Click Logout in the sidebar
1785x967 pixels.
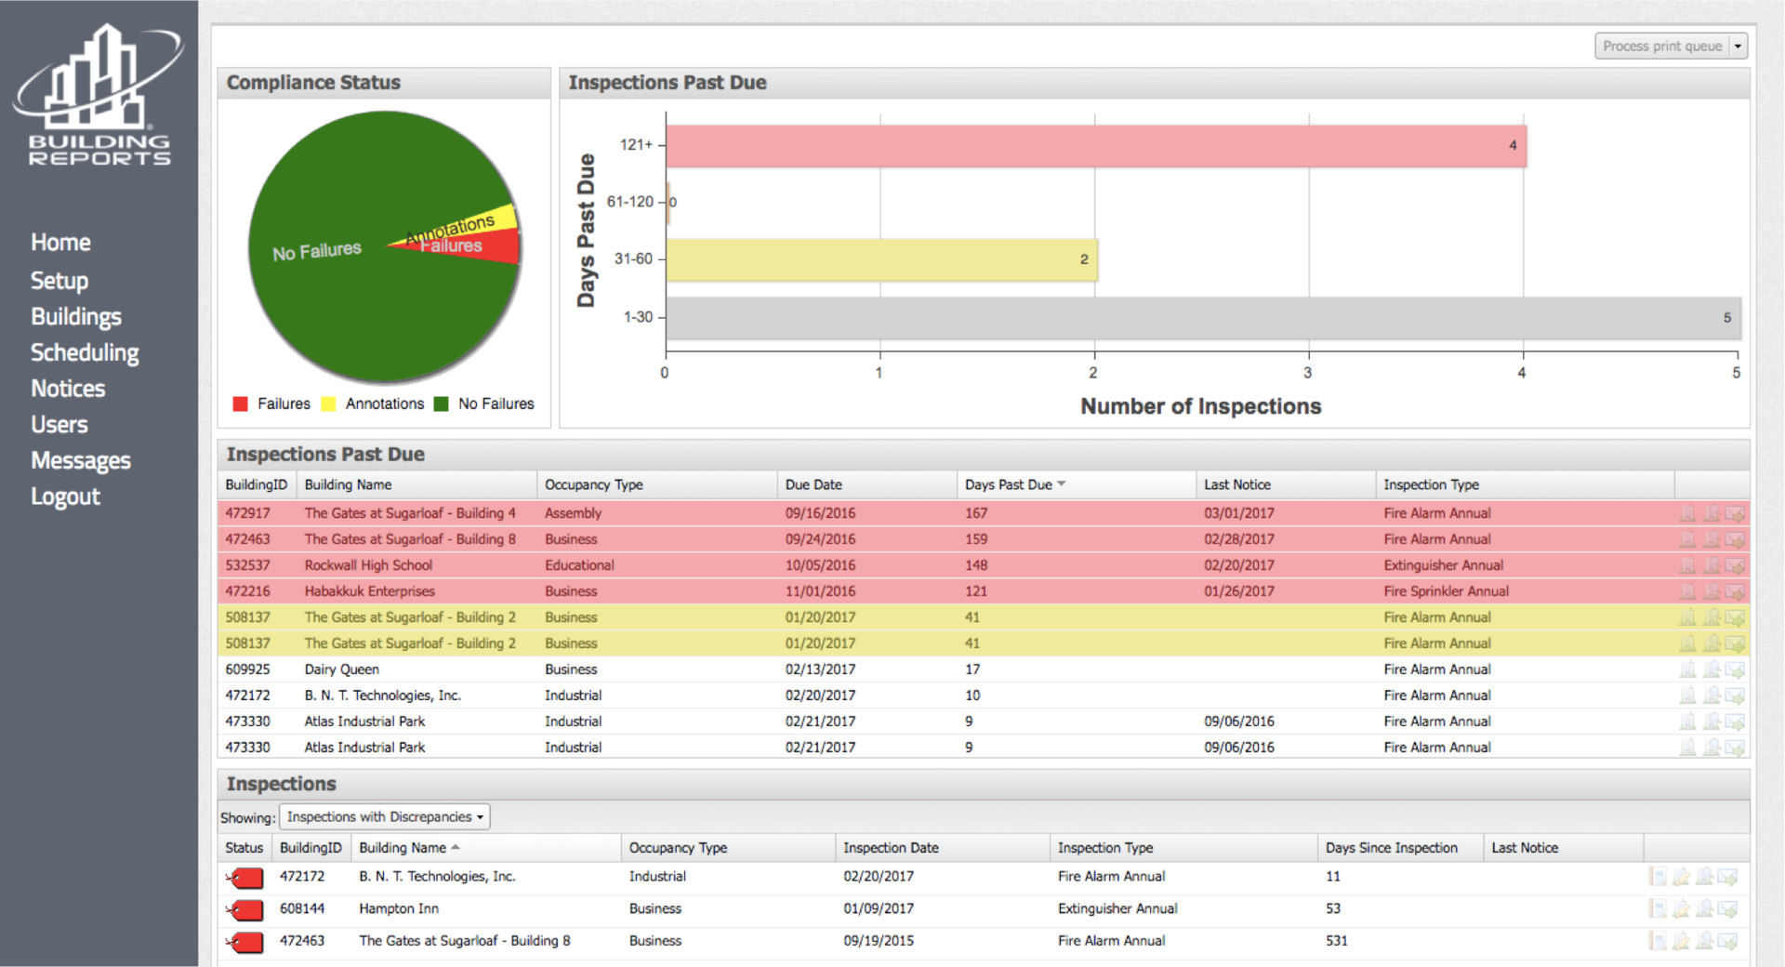tap(65, 497)
